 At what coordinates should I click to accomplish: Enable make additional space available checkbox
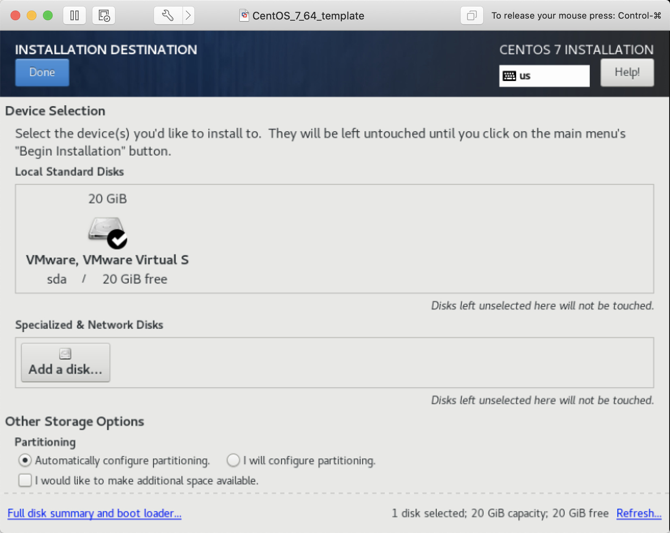pyautogui.click(x=25, y=480)
